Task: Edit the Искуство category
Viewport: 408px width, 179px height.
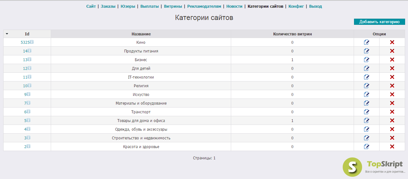Action: pyautogui.click(x=367, y=94)
